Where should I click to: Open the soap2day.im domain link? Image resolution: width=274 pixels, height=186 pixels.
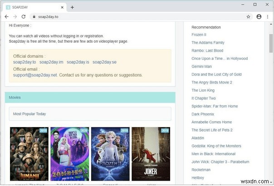[x=51, y=62]
